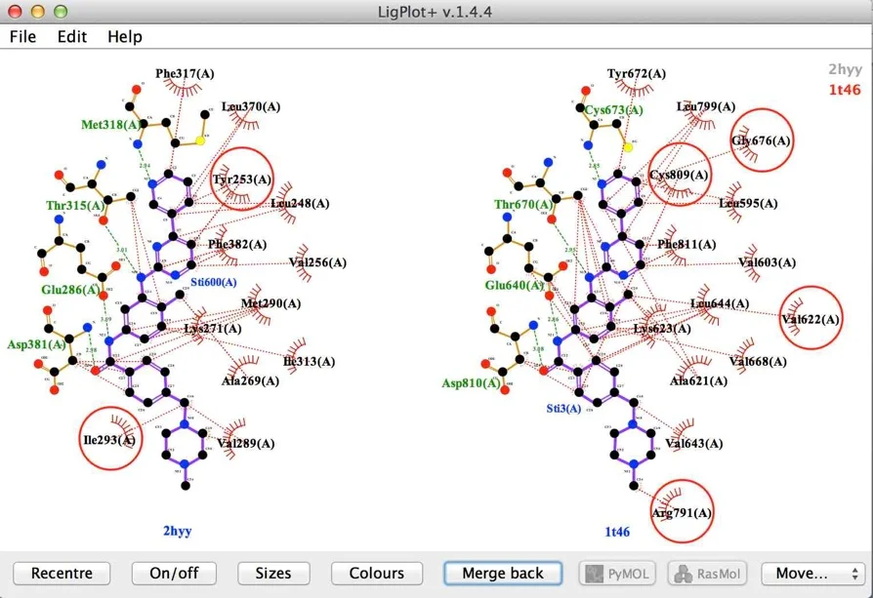873x598 pixels.
Task: Select ligand label Sti600(A)
Action: 213,282
